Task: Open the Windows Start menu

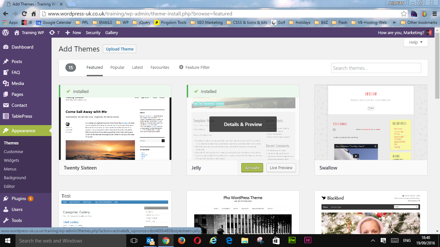Action: (x=7, y=241)
